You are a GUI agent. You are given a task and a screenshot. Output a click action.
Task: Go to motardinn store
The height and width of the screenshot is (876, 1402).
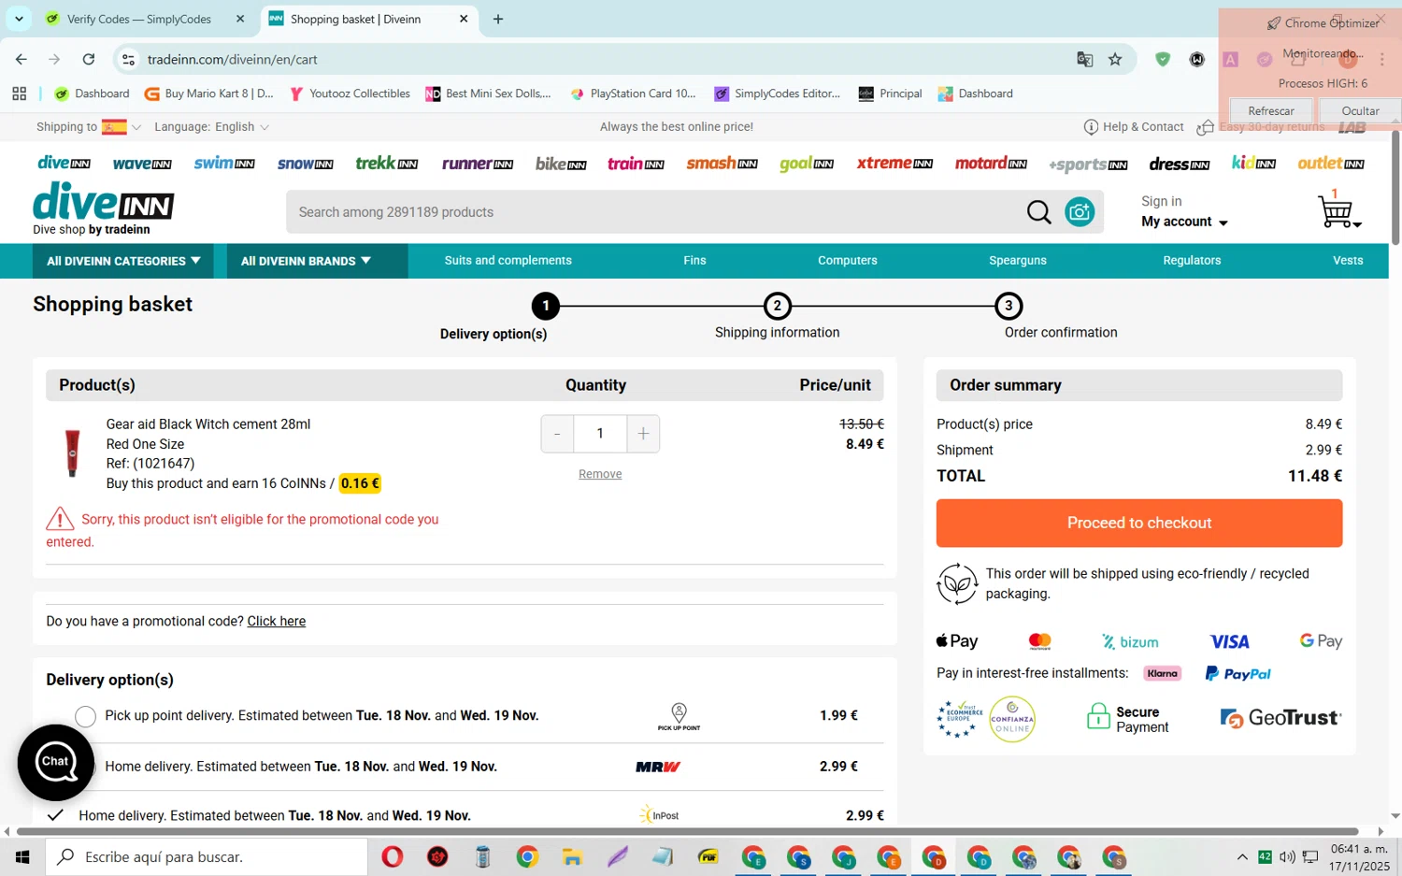tap(991, 164)
